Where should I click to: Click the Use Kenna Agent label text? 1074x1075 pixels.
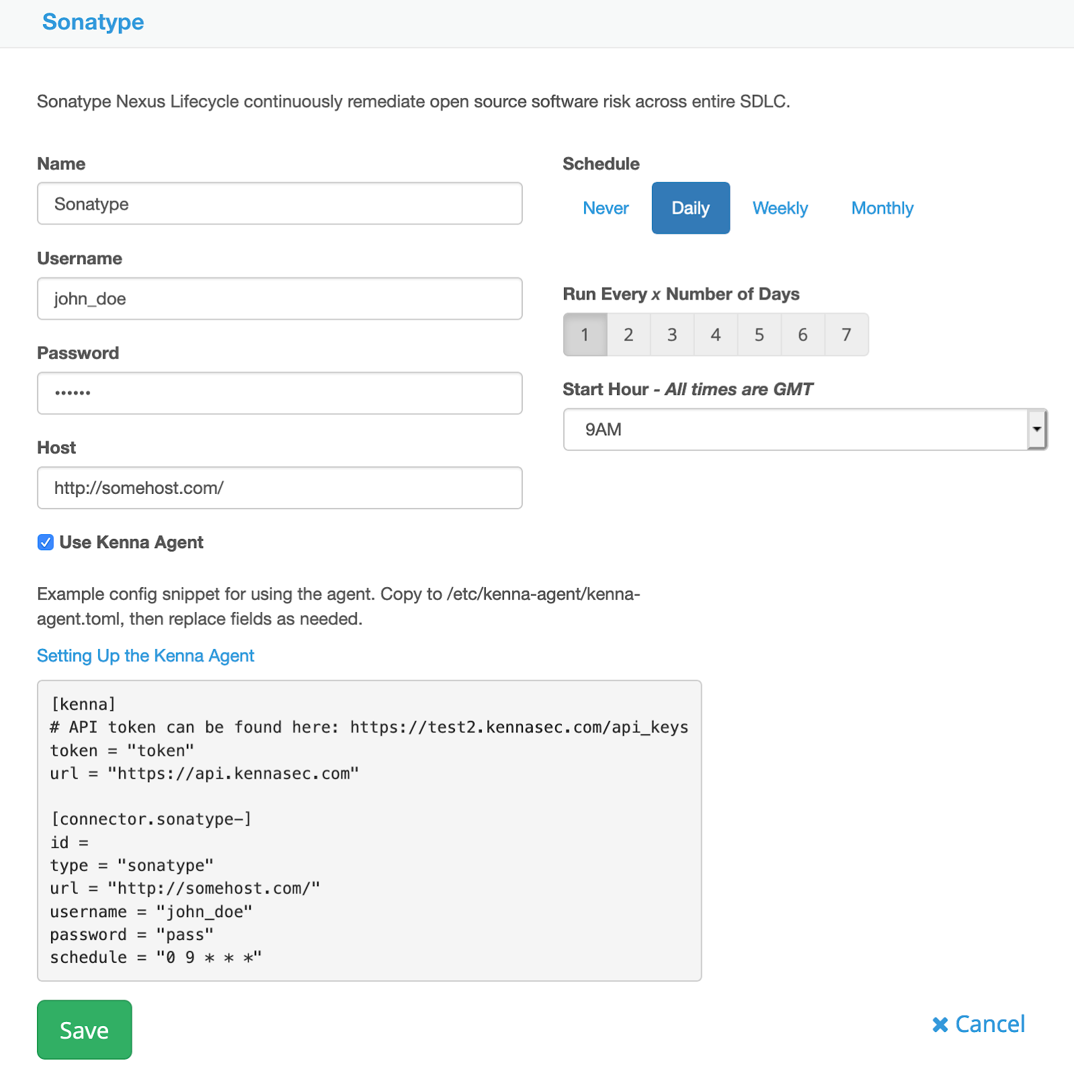(x=131, y=542)
